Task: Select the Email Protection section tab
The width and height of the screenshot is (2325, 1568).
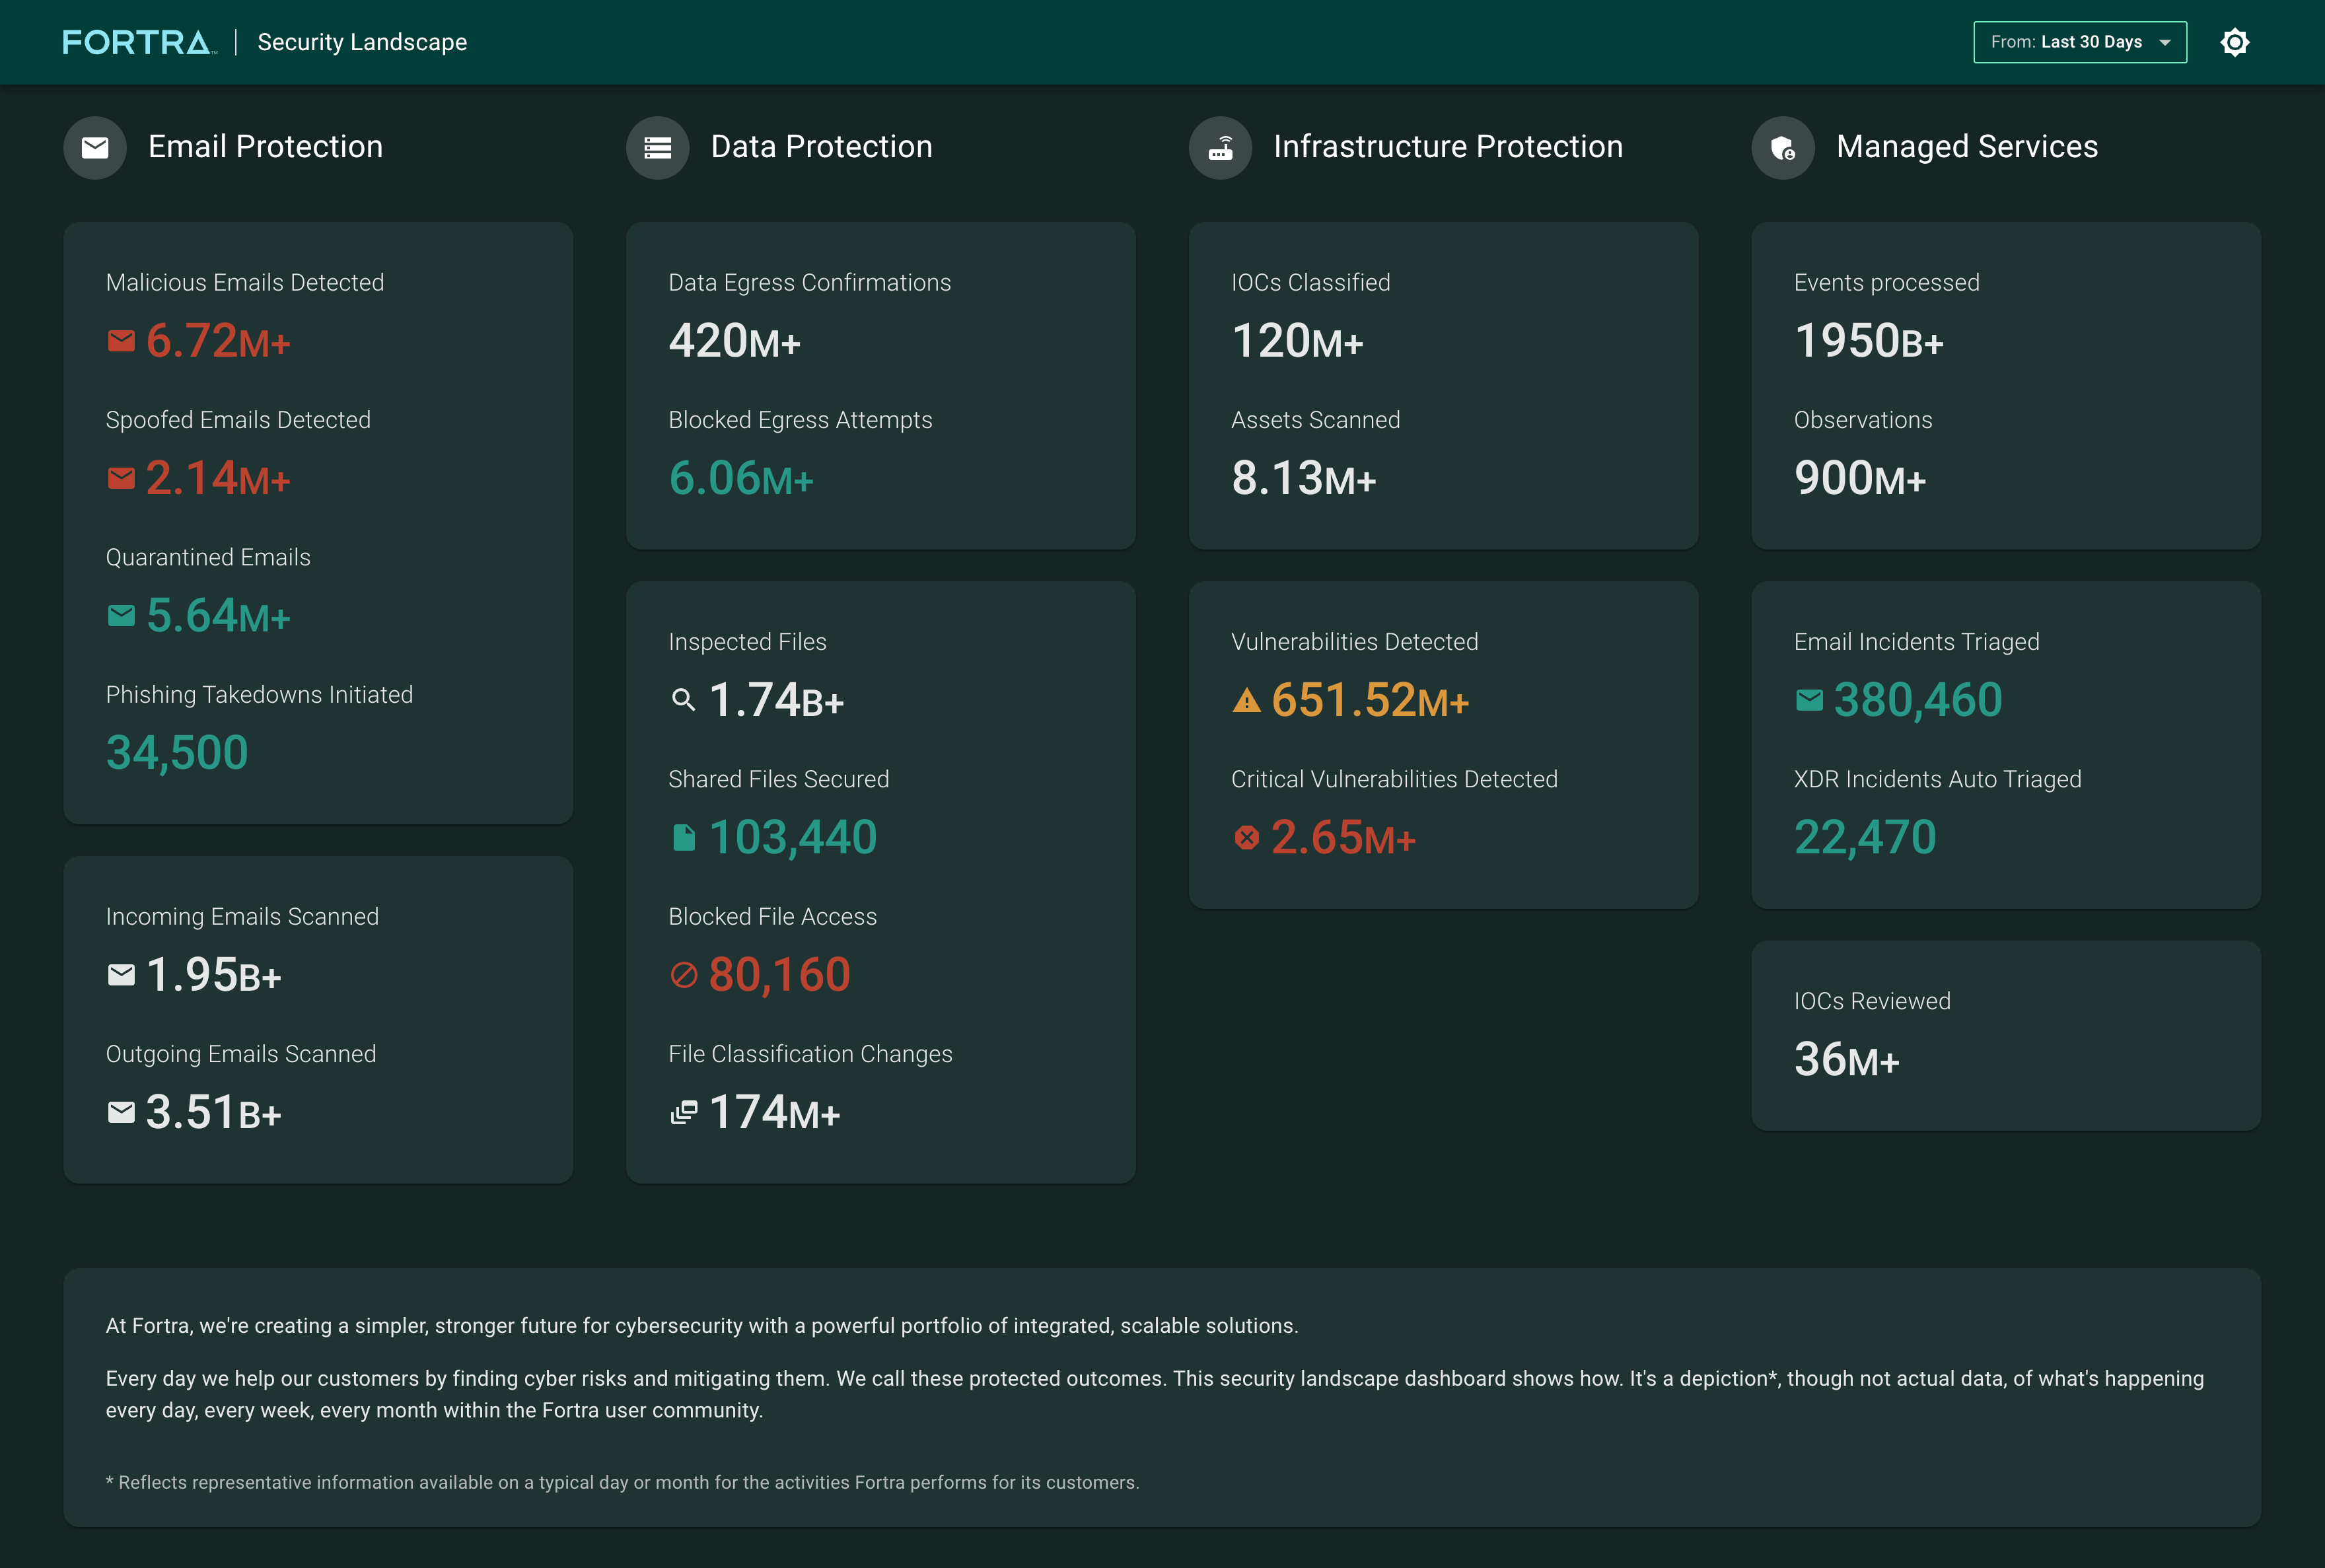Action: pyautogui.click(x=266, y=145)
